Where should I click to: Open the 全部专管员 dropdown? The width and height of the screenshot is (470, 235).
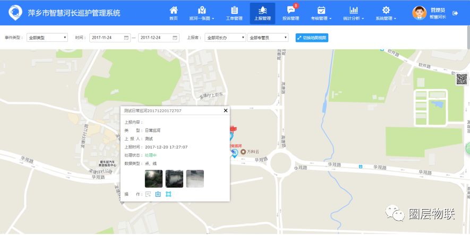[268, 38]
